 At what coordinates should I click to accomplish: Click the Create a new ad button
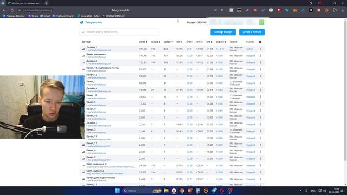pos(252,32)
